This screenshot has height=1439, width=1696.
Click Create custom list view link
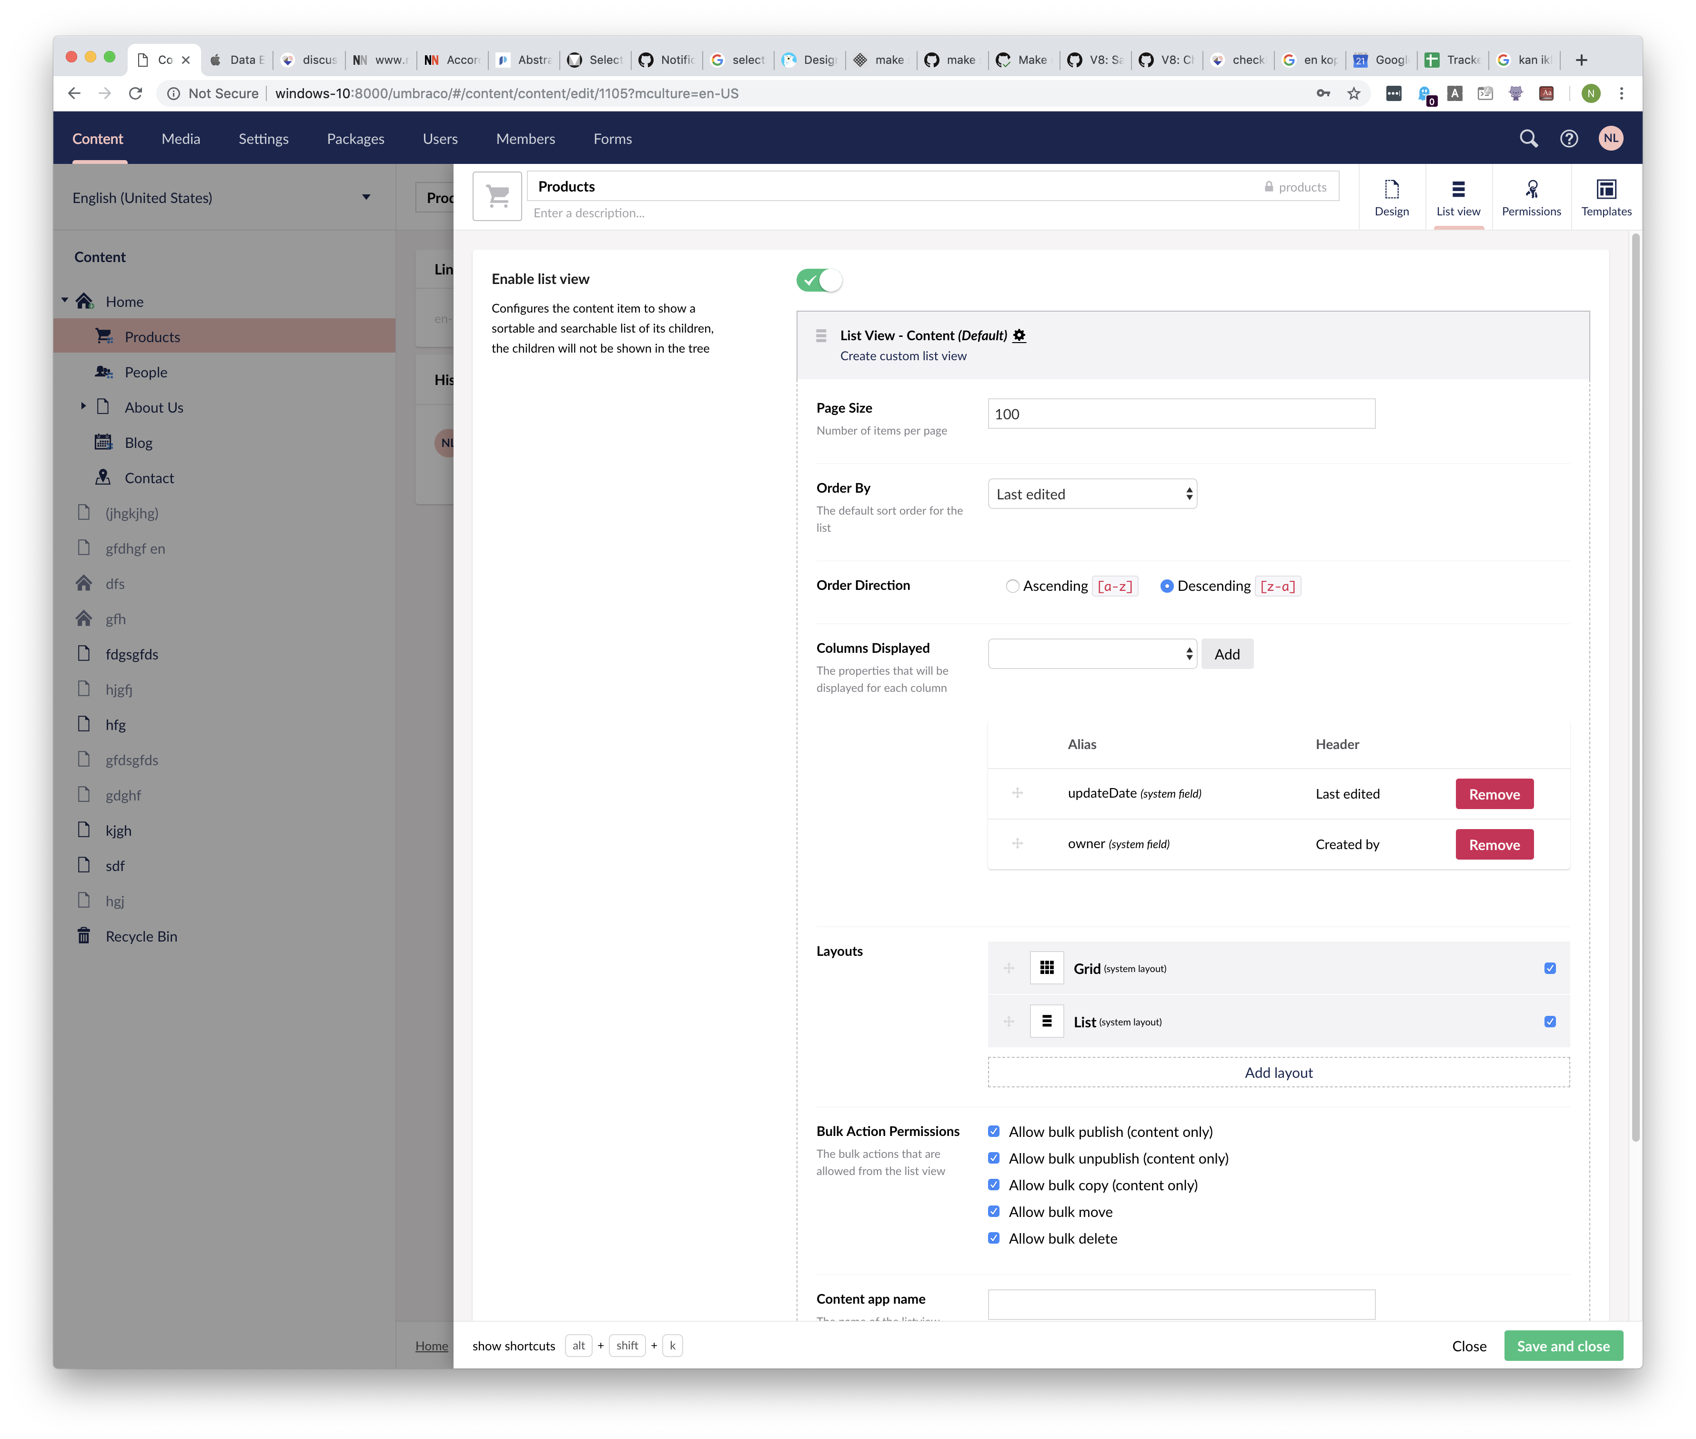(903, 355)
